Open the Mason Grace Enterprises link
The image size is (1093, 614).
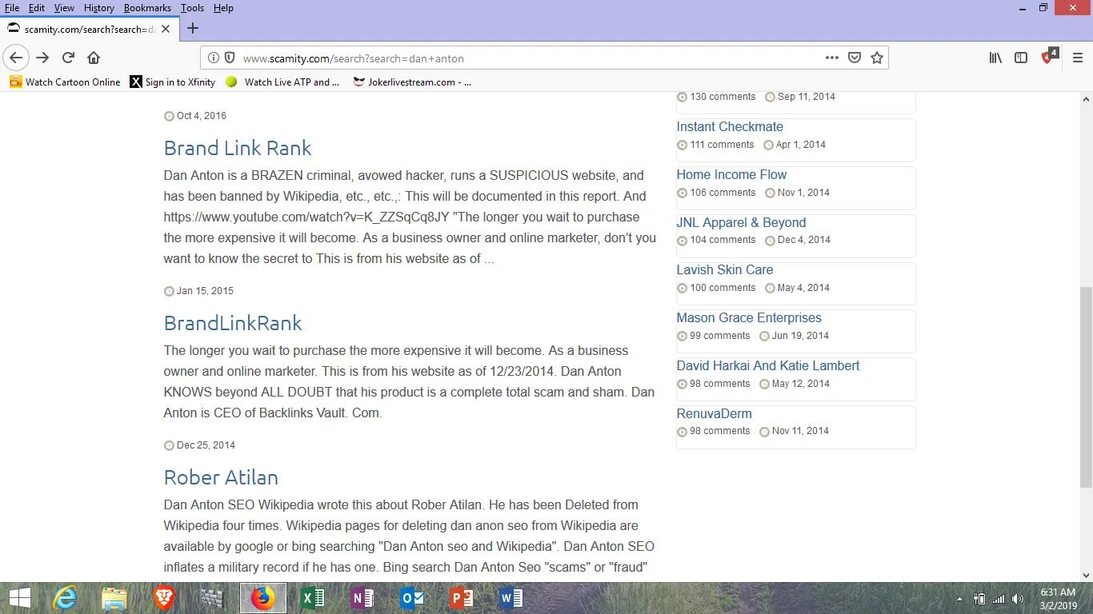pyautogui.click(x=749, y=317)
